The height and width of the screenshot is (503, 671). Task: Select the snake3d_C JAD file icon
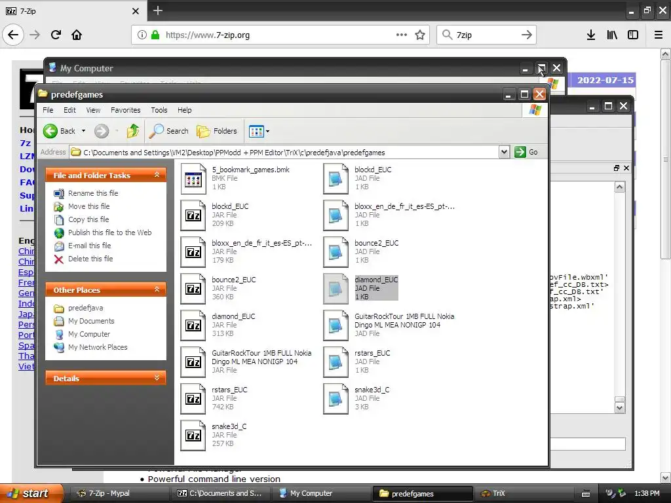(336, 399)
